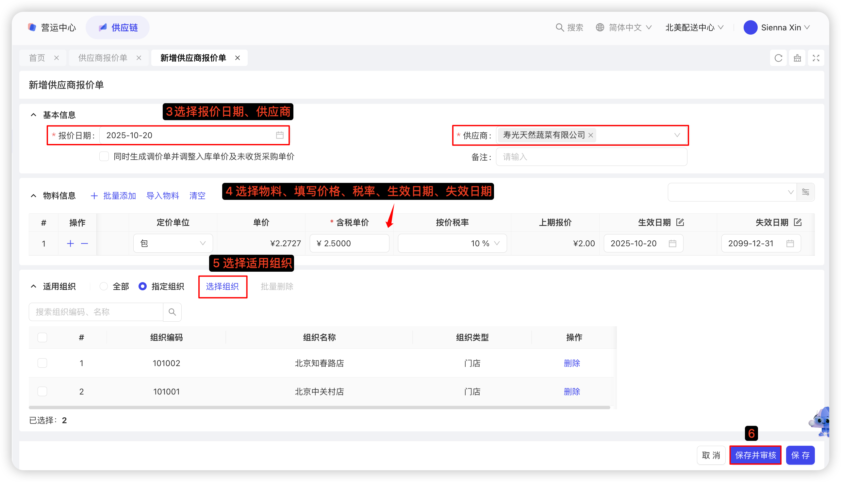Open the calendar icon for 报价日期
Image resolution: width=841 pixels, height=482 pixels.
click(280, 135)
